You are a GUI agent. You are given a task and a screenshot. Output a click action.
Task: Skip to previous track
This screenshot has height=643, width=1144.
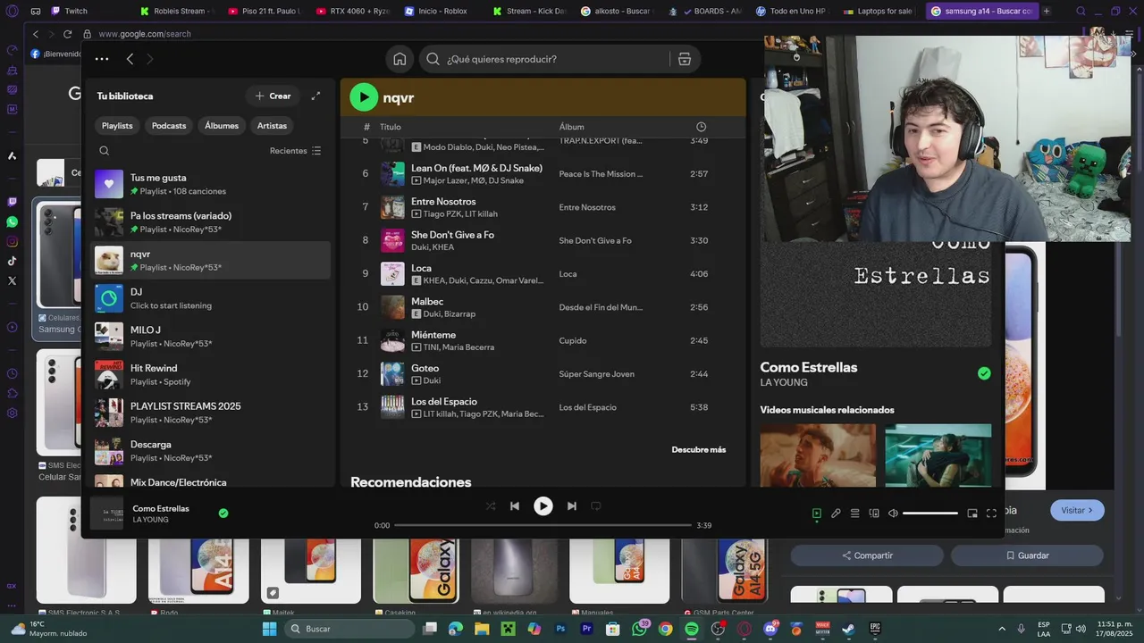point(515,505)
